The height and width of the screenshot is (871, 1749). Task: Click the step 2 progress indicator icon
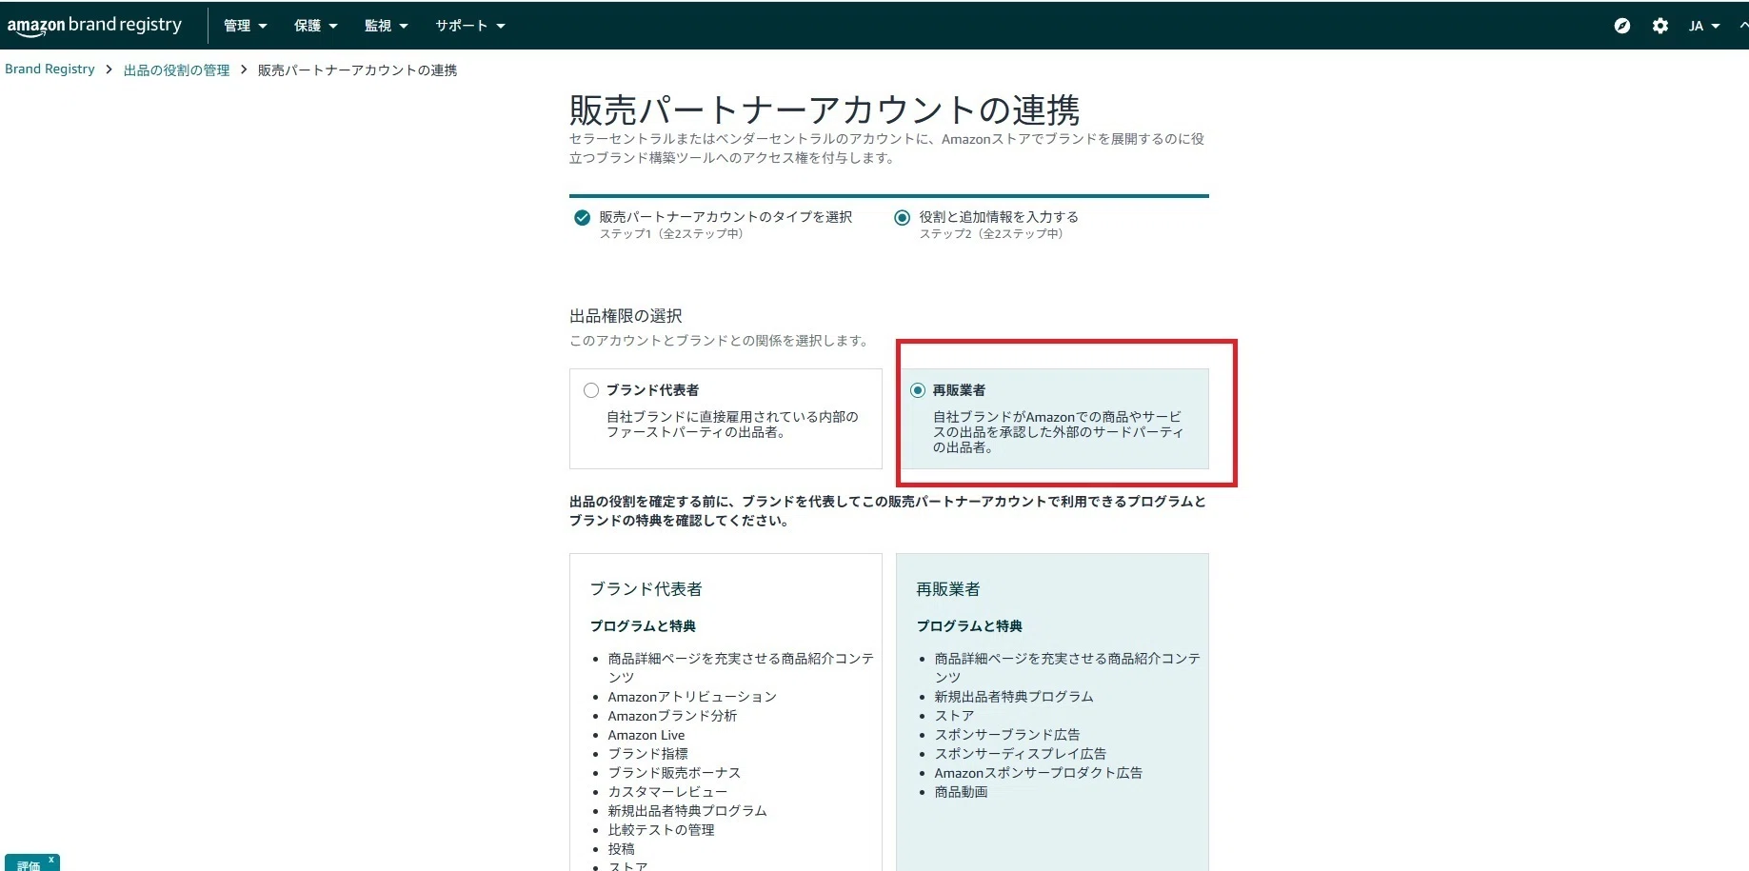pos(903,218)
